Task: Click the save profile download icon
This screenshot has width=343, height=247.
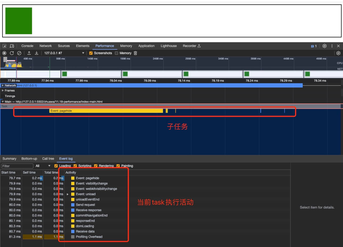Action: pyautogui.click(x=36, y=53)
